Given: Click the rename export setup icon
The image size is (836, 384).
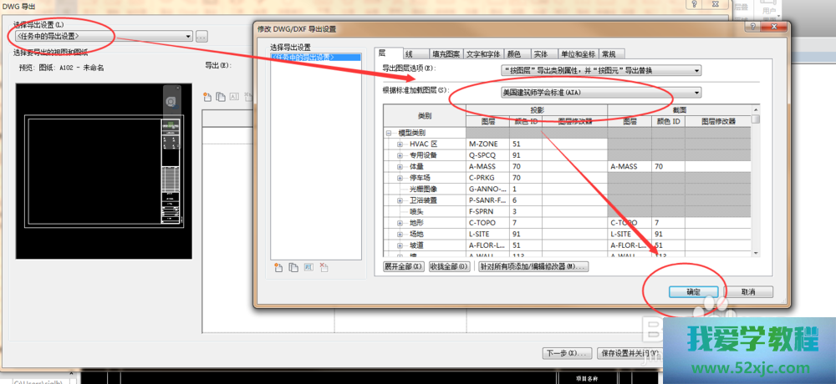Looking at the screenshot, I should tap(308, 267).
